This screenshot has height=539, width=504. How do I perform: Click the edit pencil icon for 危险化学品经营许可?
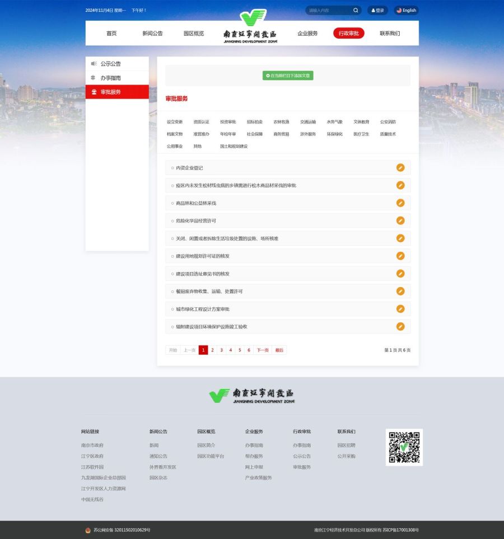tap(400, 221)
